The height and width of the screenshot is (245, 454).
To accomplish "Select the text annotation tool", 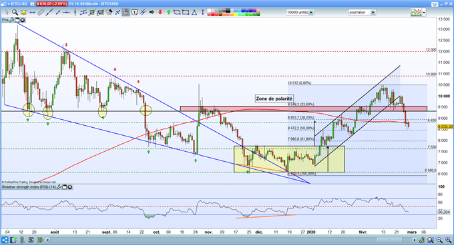I will click(134, 13).
